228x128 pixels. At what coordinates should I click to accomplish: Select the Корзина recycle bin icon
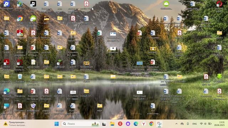20,77
